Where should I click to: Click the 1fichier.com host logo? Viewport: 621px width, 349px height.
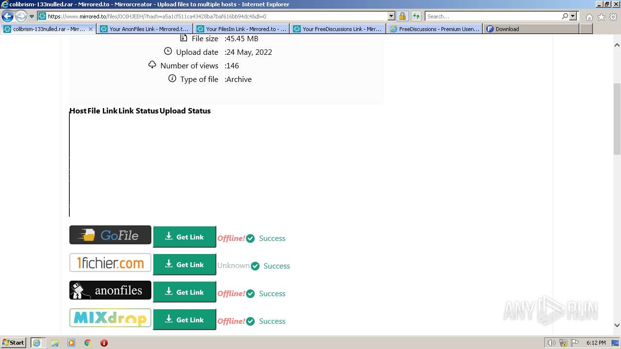click(x=110, y=263)
